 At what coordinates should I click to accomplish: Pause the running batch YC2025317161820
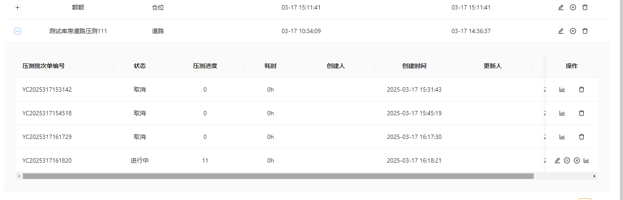567,160
